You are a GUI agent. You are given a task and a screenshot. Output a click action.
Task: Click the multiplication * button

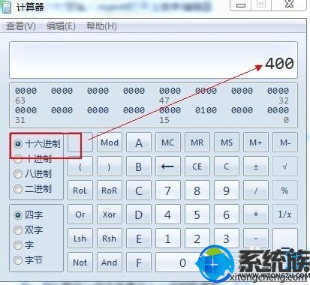coord(256,214)
